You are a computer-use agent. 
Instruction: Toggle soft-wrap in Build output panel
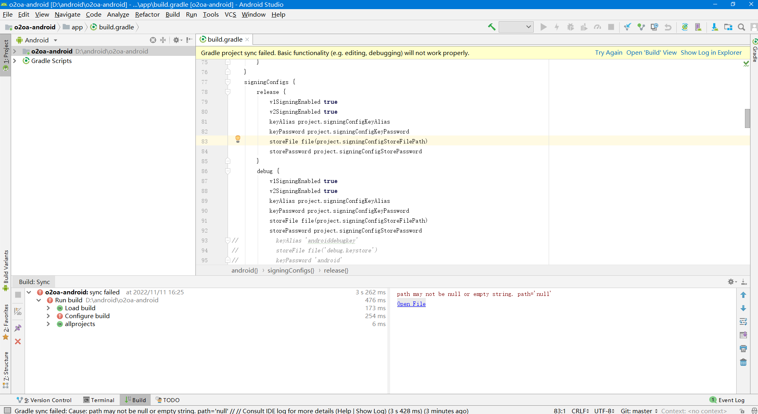tap(743, 322)
